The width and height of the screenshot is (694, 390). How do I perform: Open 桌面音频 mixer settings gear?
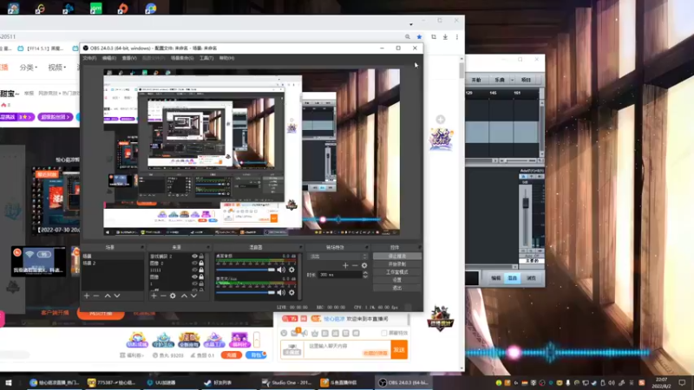(291, 270)
